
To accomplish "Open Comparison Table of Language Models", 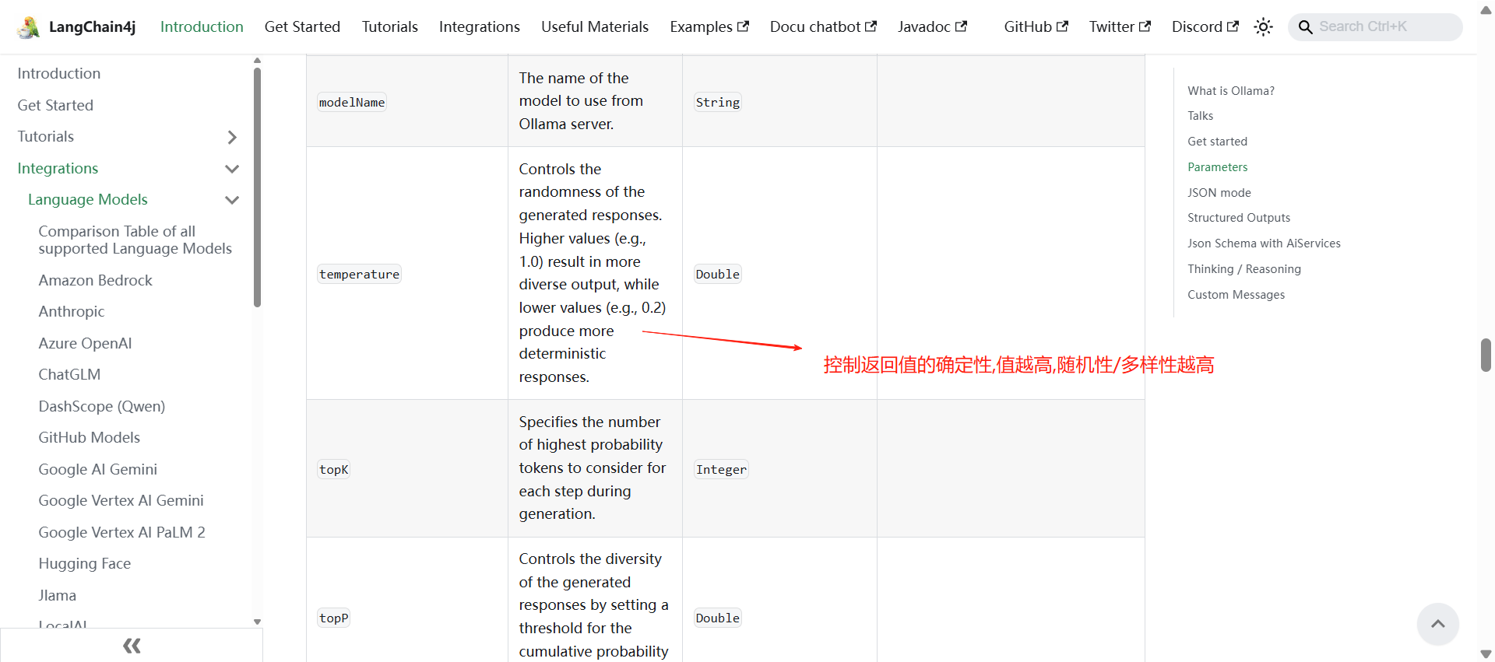I will (x=135, y=240).
